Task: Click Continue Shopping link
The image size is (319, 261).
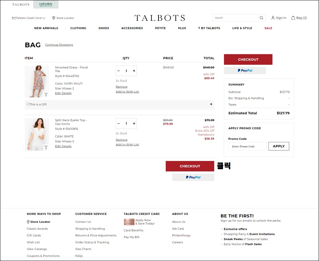Action: 59,45
